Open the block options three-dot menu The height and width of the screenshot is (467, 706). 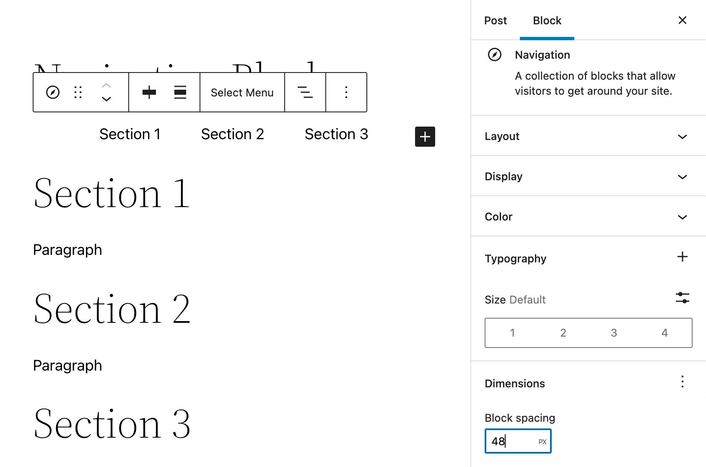coord(346,92)
